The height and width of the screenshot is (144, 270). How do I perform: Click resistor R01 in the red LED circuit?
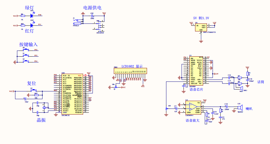click(x=23, y=26)
